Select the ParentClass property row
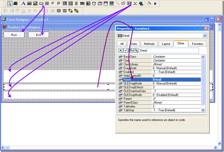Viewport: 224px width, 152px height. click(x=160, y=103)
